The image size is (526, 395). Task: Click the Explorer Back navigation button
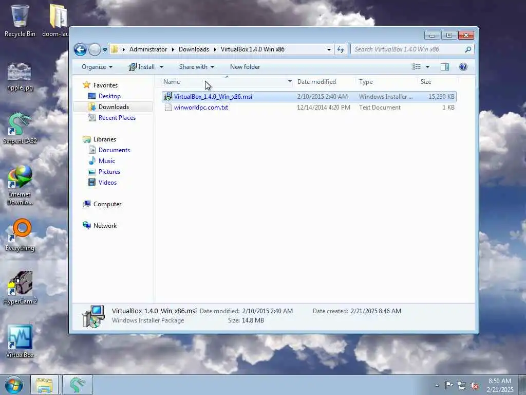coord(80,49)
